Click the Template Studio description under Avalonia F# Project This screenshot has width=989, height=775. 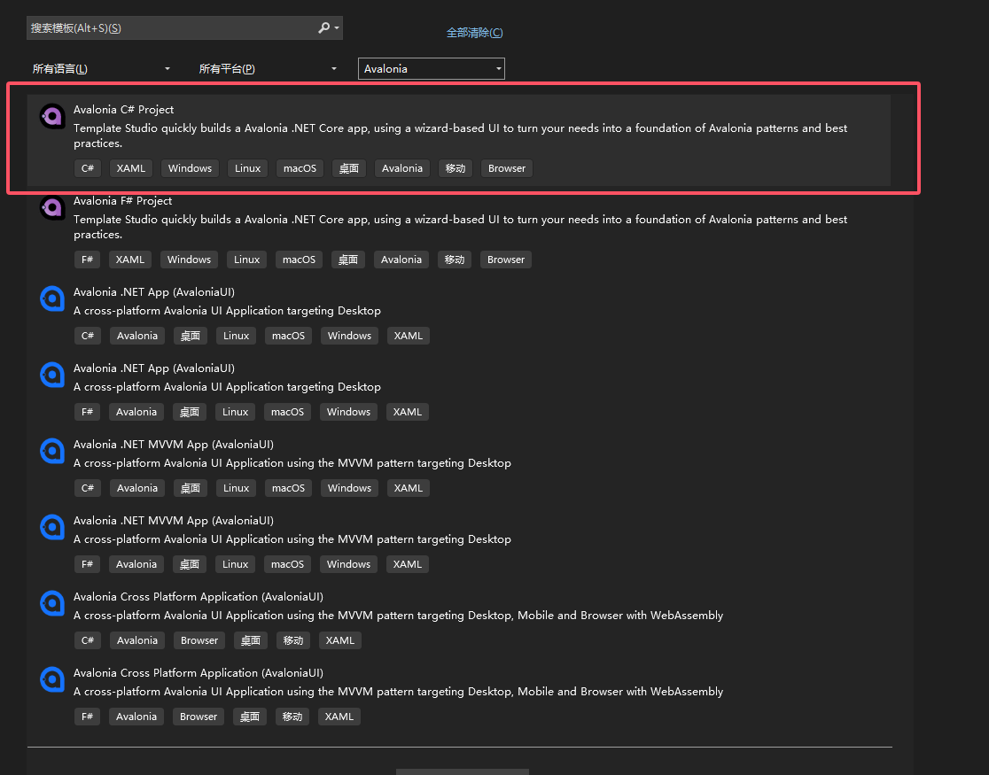(x=461, y=227)
